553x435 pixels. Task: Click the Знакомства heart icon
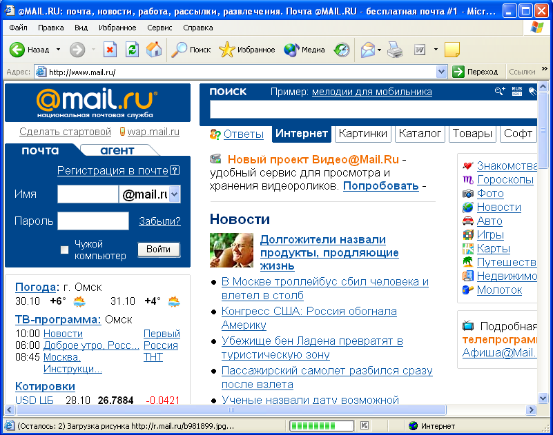click(x=467, y=165)
